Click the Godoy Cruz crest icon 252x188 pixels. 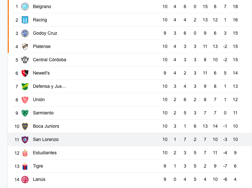pyautogui.click(x=25, y=33)
